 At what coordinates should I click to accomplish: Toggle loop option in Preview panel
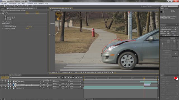click(x=175, y=27)
